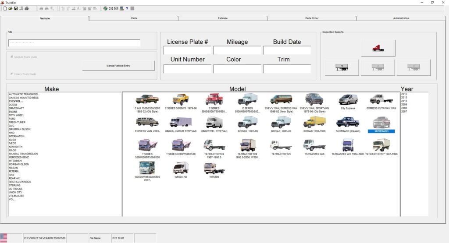The height and width of the screenshot is (243, 449).
Task: Click the Trim input field
Action: pos(287,69)
